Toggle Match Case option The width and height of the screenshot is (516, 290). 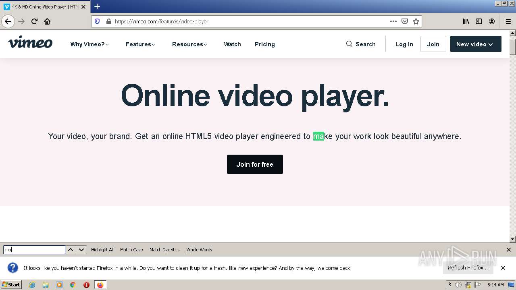coord(131,250)
